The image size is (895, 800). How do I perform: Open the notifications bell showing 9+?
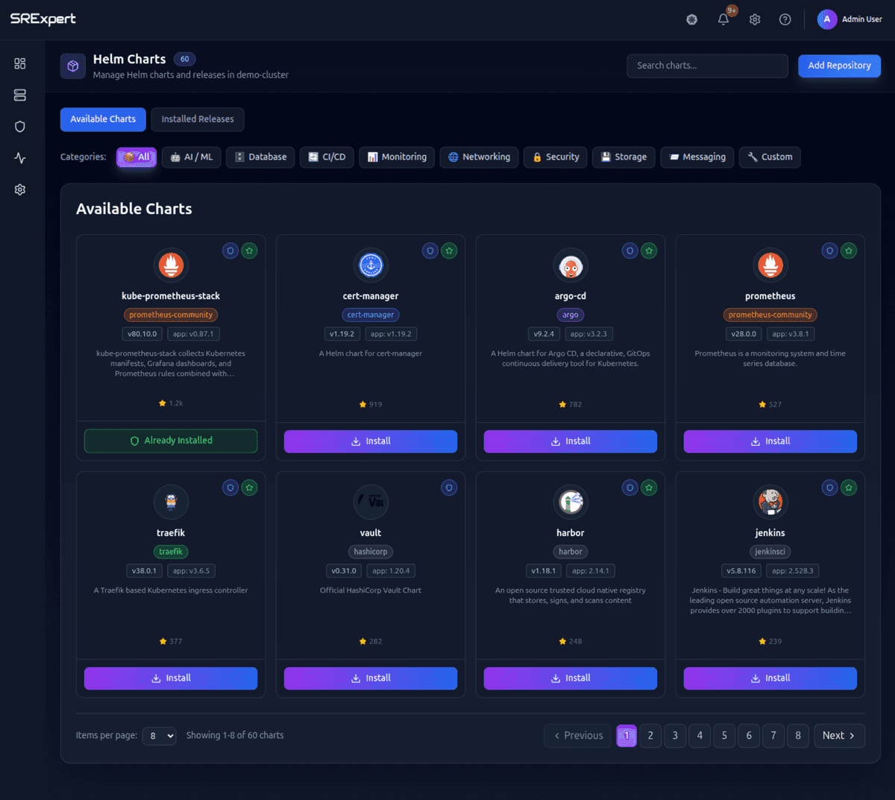click(x=723, y=19)
